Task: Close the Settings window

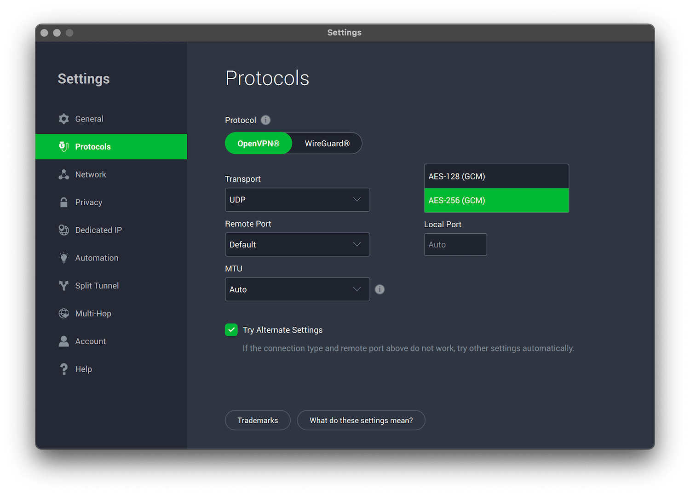Action: coord(44,33)
